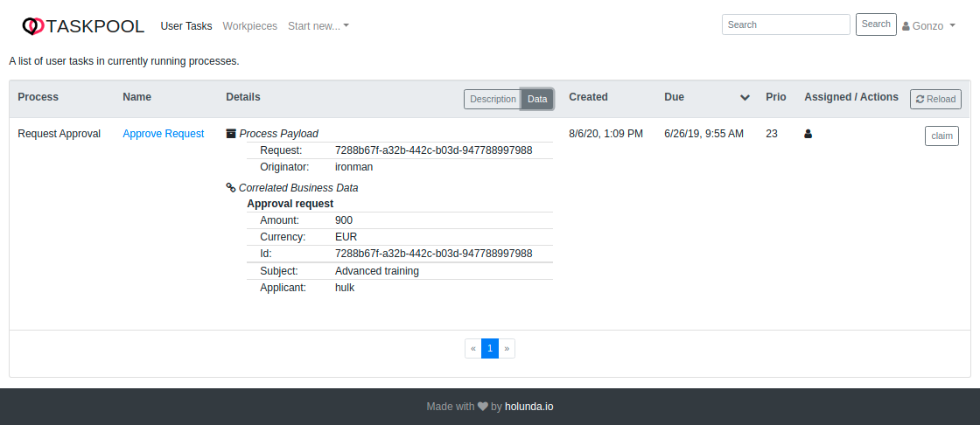Click the Taskpool logo icon
This screenshot has width=980, height=425.
click(x=32, y=26)
